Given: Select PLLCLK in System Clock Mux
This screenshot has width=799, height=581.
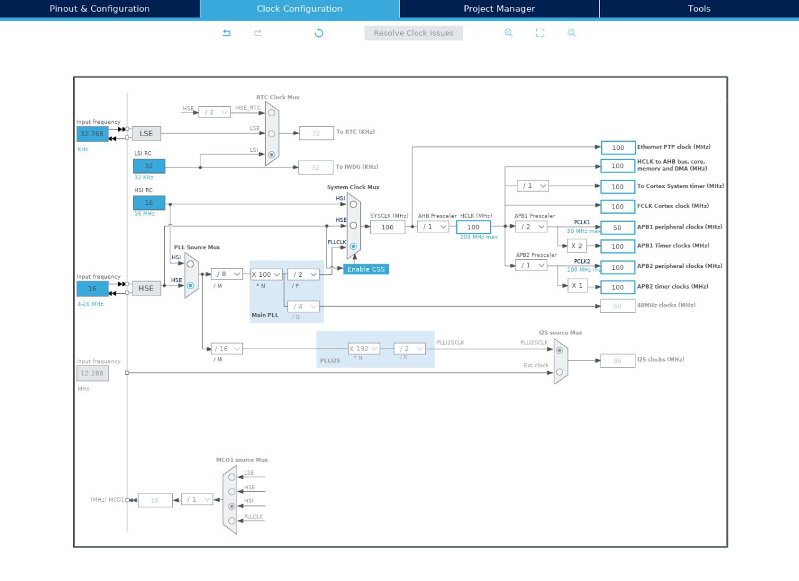Looking at the screenshot, I should coord(353,246).
